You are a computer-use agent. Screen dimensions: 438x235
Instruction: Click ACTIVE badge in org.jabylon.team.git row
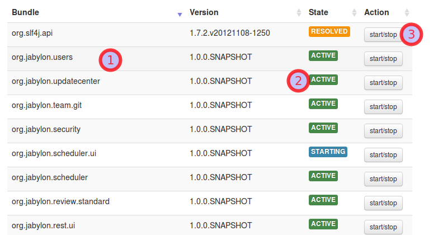(x=323, y=104)
